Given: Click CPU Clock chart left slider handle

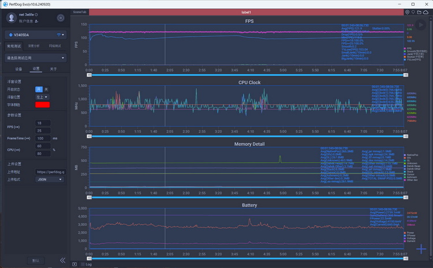Looking at the screenshot, I should (89, 136).
